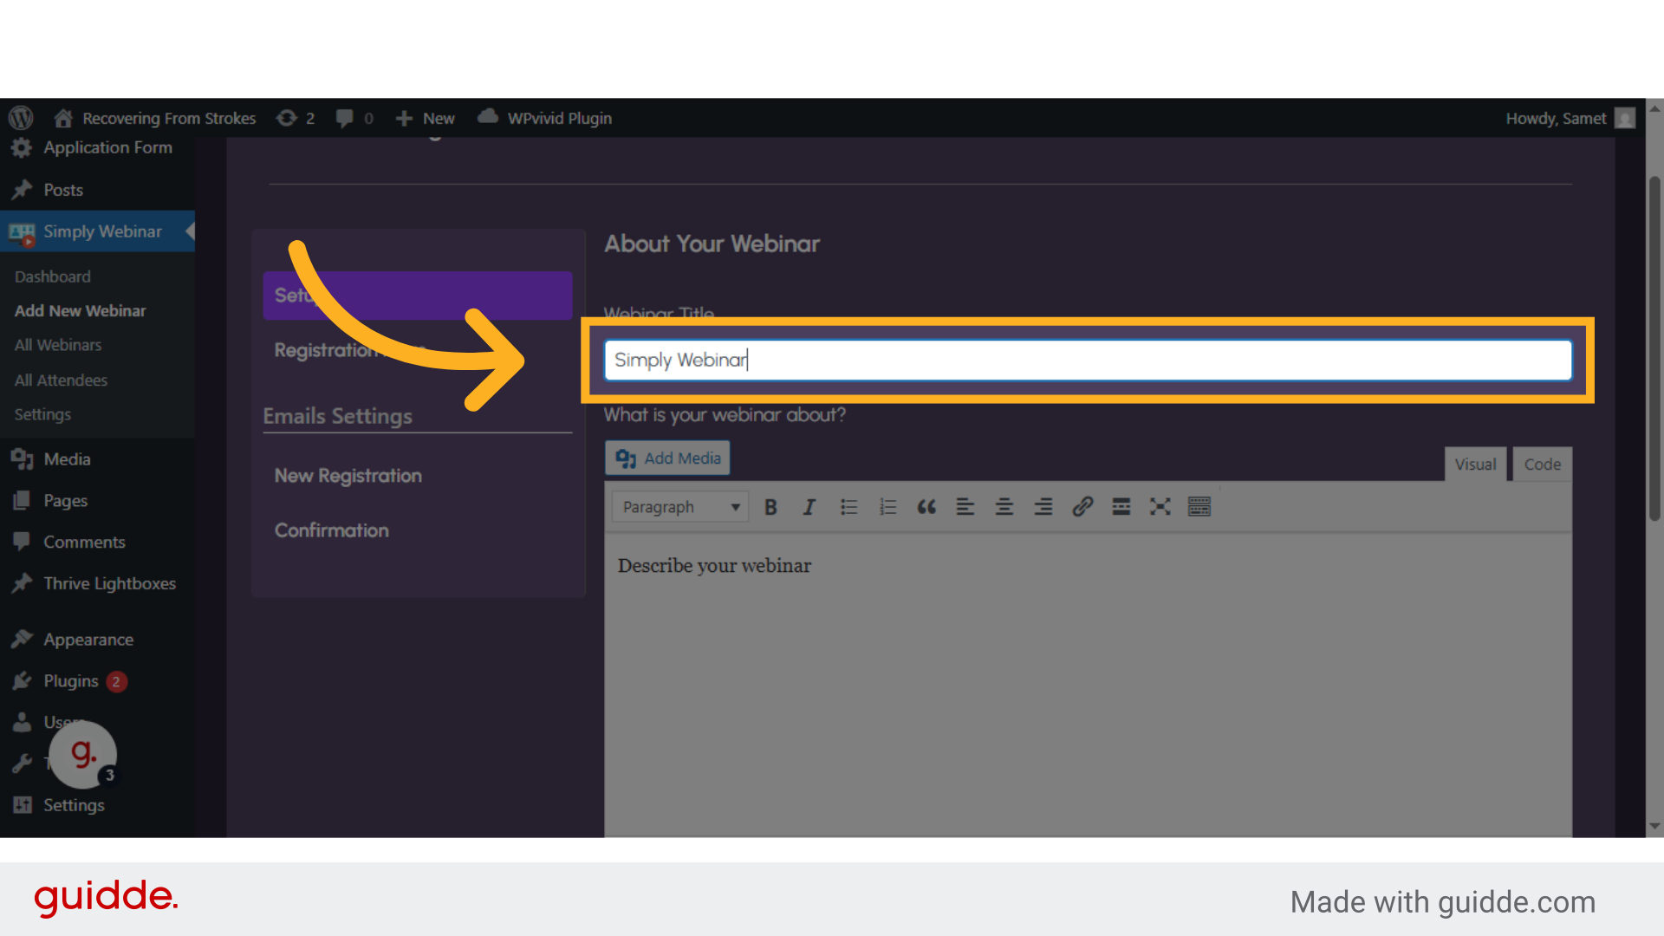Click the page vertical scrollbar

tap(1654, 347)
